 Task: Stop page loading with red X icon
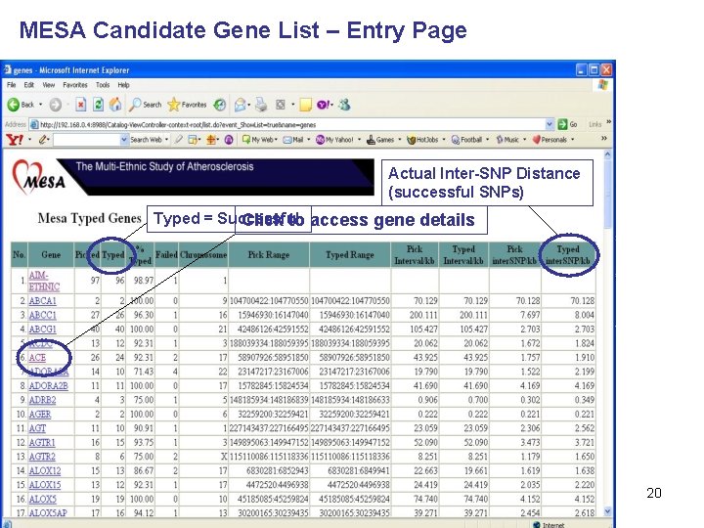[80, 105]
